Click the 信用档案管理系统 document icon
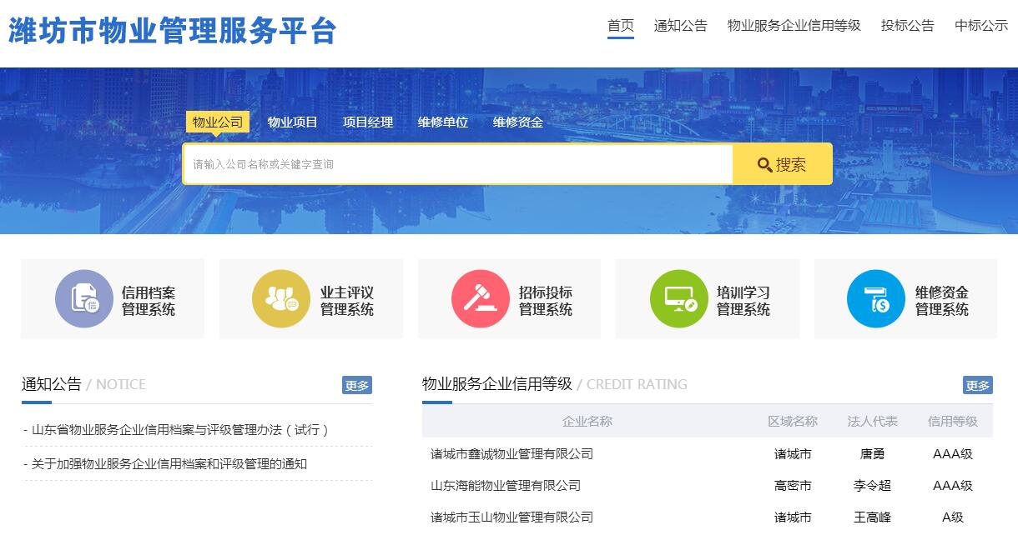This screenshot has height=535, width=1018. tap(83, 299)
